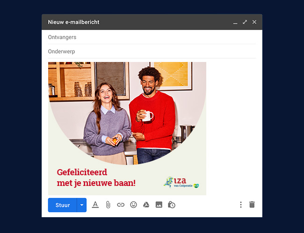Close the compose window

[254, 22]
